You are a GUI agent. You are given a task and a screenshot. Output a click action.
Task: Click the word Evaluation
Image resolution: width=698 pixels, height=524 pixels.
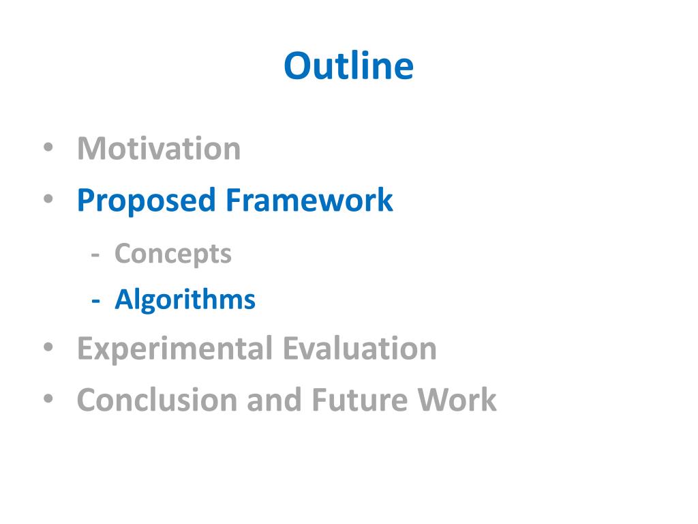pyautogui.click(x=360, y=348)
